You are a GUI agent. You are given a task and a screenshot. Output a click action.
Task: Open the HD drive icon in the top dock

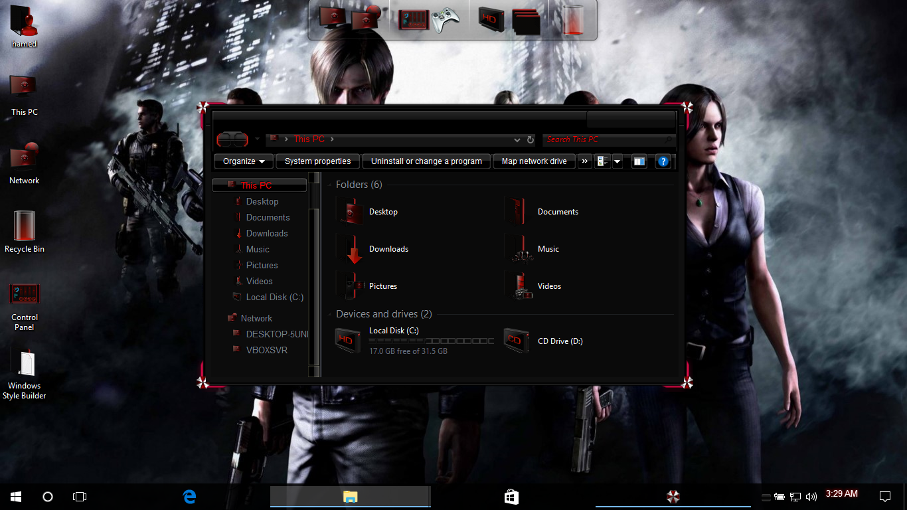(x=491, y=20)
